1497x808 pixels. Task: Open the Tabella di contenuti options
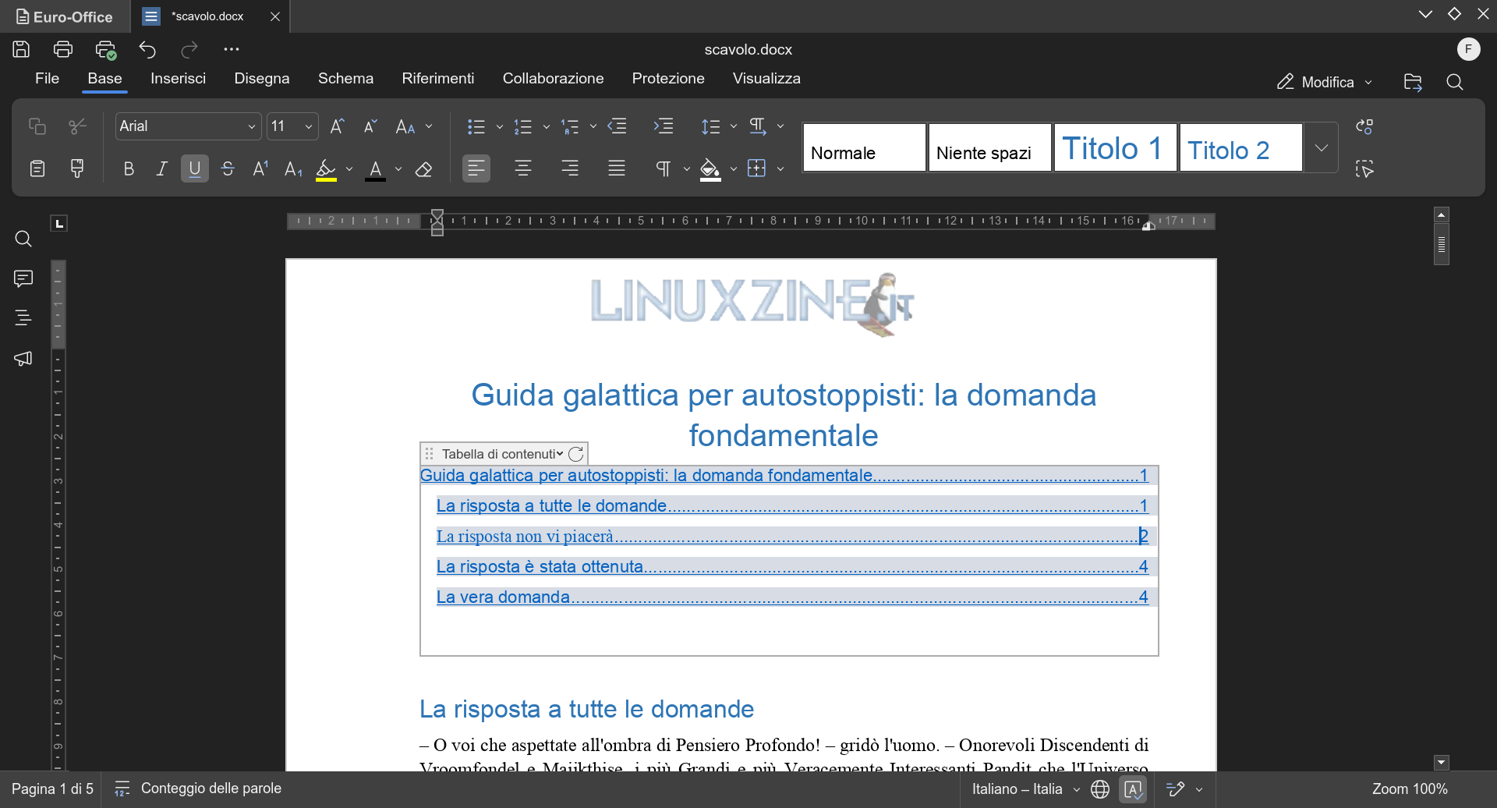[x=501, y=454]
